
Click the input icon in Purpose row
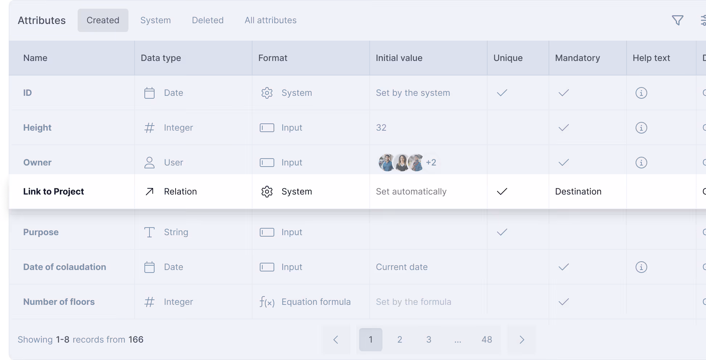[x=267, y=232]
